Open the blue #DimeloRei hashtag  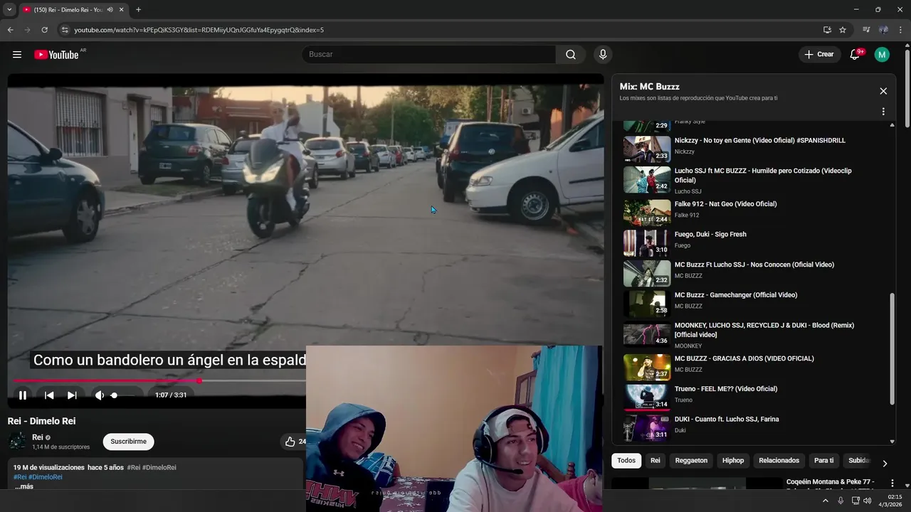pyautogui.click(x=46, y=477)
